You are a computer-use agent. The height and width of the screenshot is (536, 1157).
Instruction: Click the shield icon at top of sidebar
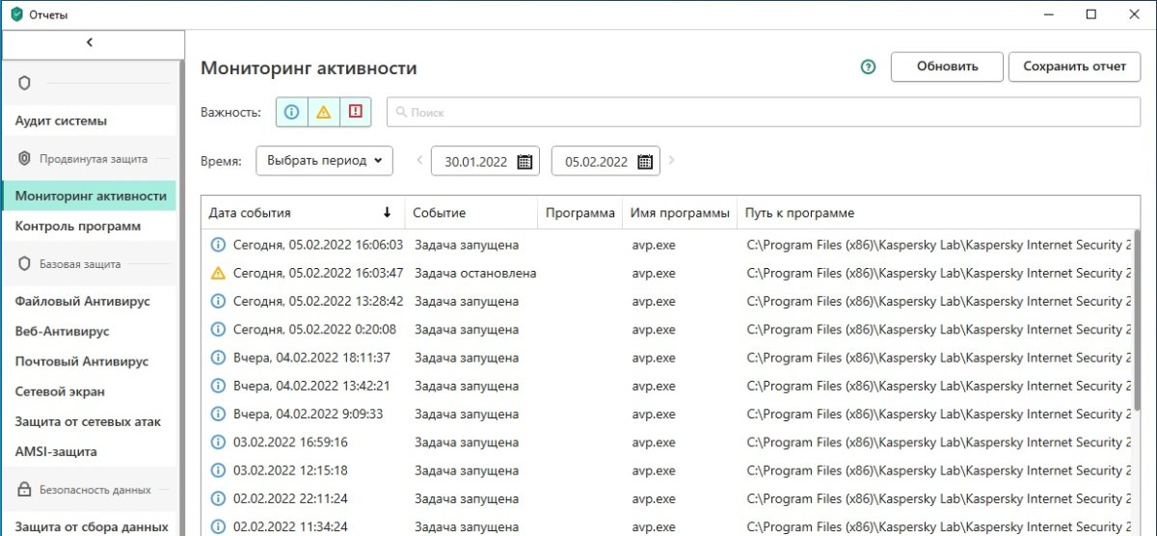[x=25, y=84]
